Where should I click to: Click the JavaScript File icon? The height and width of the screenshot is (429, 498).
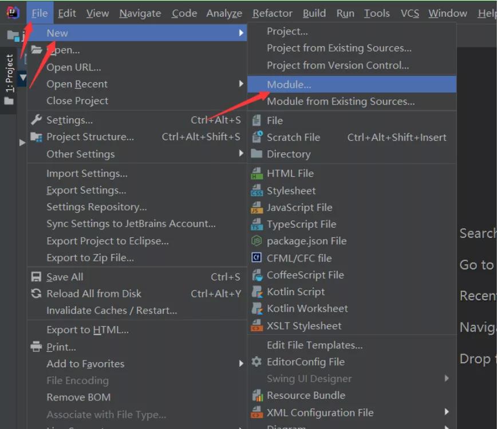256,208
